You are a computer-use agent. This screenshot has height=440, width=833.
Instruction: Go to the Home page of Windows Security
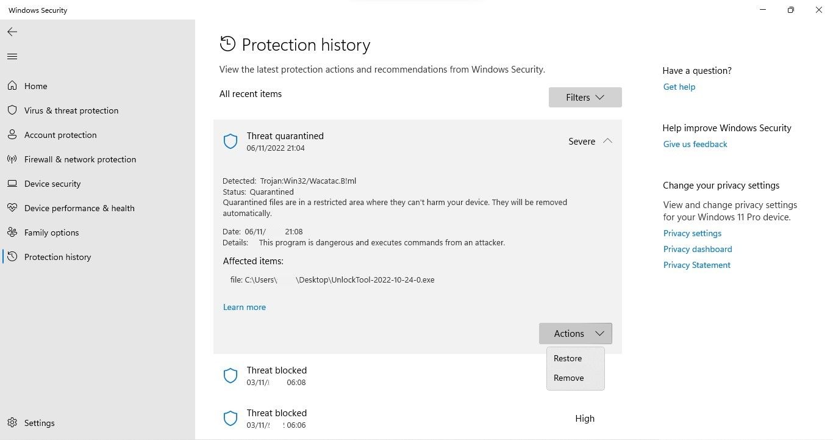pos(35,86)
